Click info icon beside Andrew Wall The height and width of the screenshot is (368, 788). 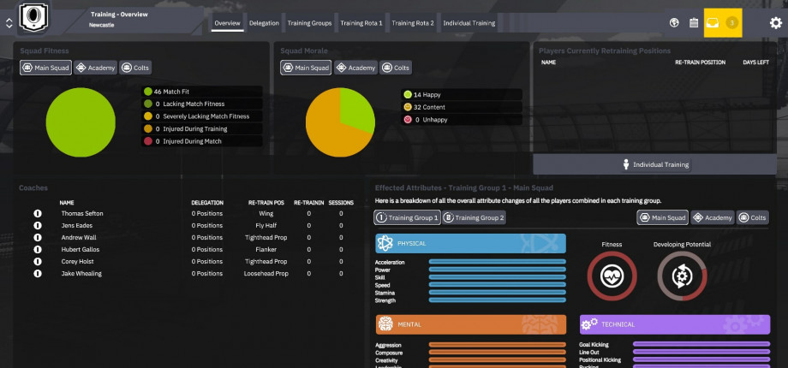coord(37,237)
